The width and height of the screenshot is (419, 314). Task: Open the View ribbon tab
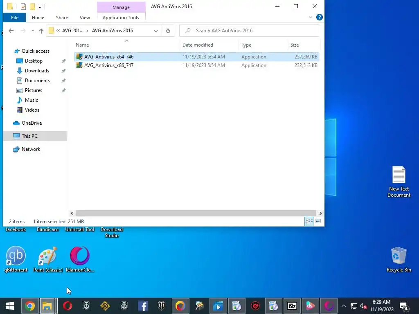(85, 18)
